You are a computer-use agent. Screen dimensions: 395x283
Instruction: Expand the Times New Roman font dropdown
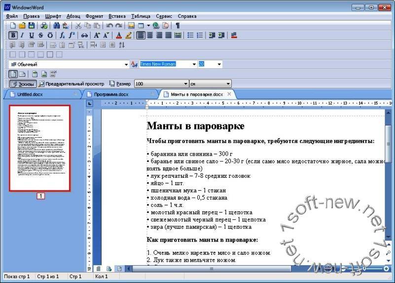(194, 64)
